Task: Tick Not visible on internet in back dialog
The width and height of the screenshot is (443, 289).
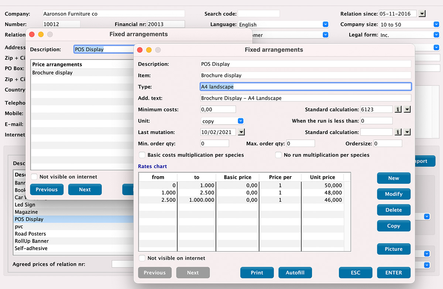Action: (x=34, y=177)
